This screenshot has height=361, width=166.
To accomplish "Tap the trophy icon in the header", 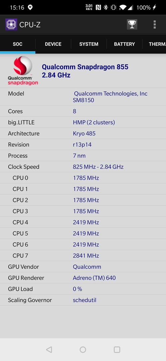I will [x=132, y=24].
